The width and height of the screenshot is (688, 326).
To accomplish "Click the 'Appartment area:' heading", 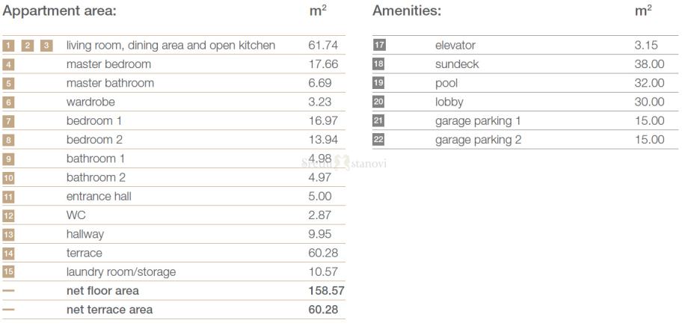I will point(59,11).
